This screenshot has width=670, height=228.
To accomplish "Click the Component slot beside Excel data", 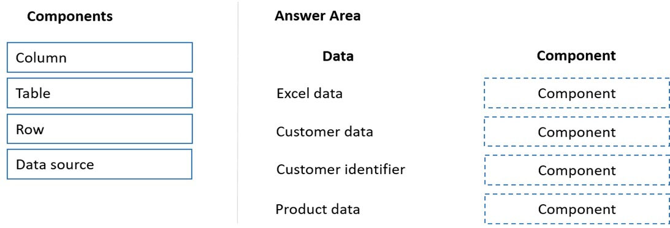I will (577, 93).
